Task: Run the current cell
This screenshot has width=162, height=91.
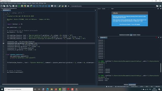Action: coord(22,6)
